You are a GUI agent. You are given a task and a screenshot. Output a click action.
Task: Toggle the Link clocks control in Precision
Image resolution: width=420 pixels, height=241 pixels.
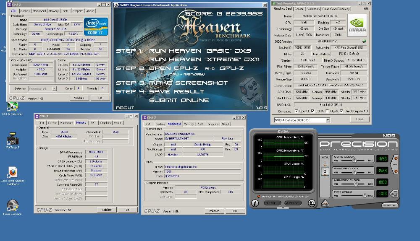click(394, 165)
